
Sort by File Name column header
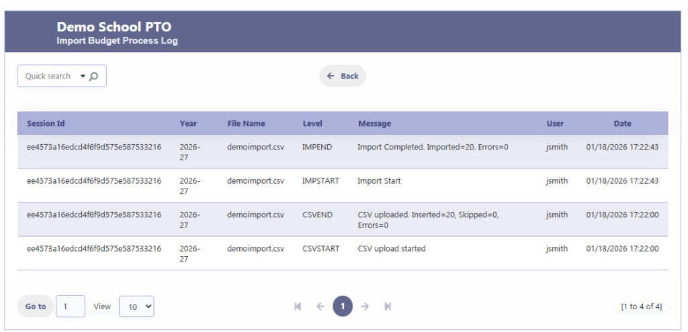246,123
